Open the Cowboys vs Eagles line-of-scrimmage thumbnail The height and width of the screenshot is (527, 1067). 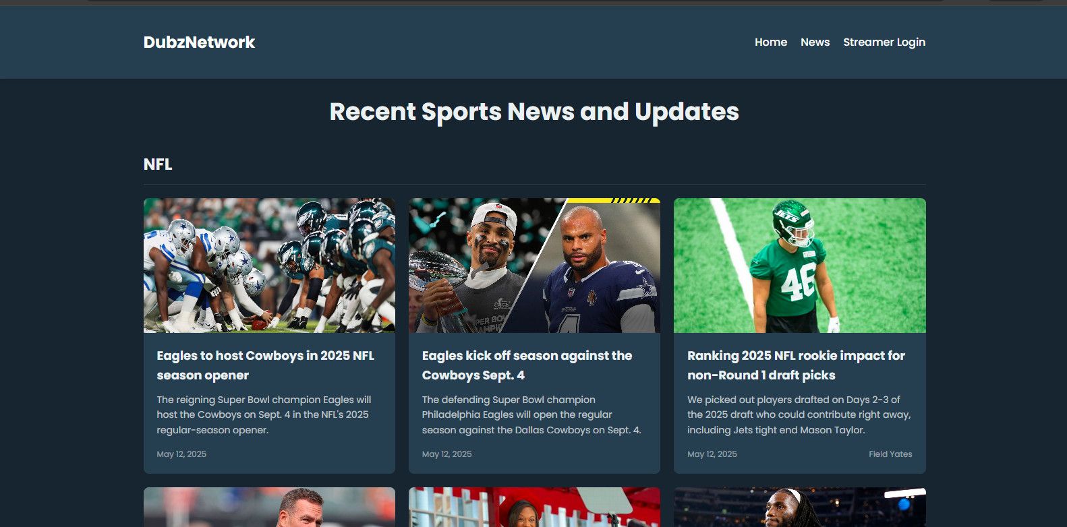[269, 266]
